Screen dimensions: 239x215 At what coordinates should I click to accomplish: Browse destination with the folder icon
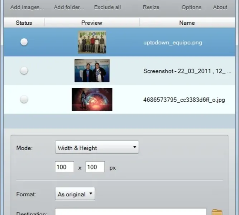[x=217, y=212]
